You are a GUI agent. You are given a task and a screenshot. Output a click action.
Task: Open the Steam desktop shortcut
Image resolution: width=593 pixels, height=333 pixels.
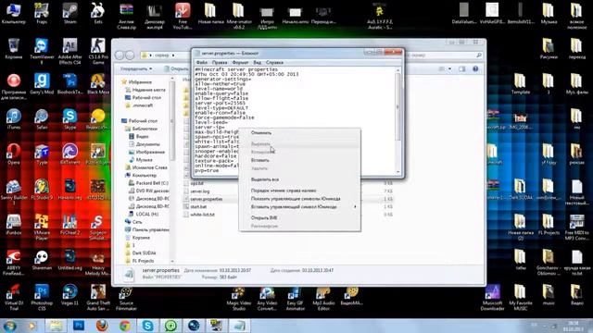tap(70, 13)
